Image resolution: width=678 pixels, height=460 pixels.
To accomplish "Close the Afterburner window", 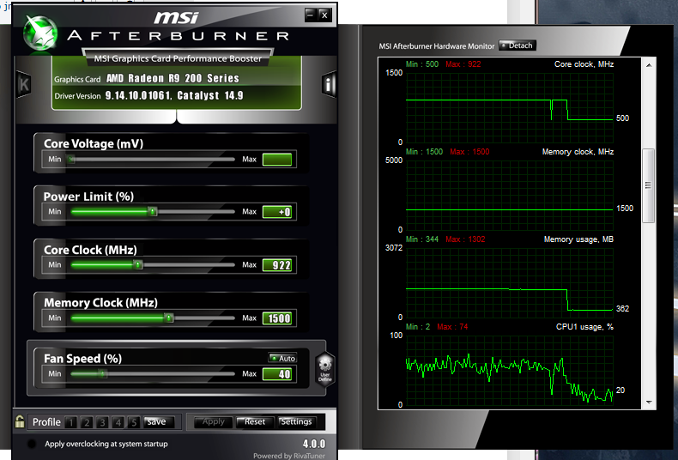I will 324,15.
